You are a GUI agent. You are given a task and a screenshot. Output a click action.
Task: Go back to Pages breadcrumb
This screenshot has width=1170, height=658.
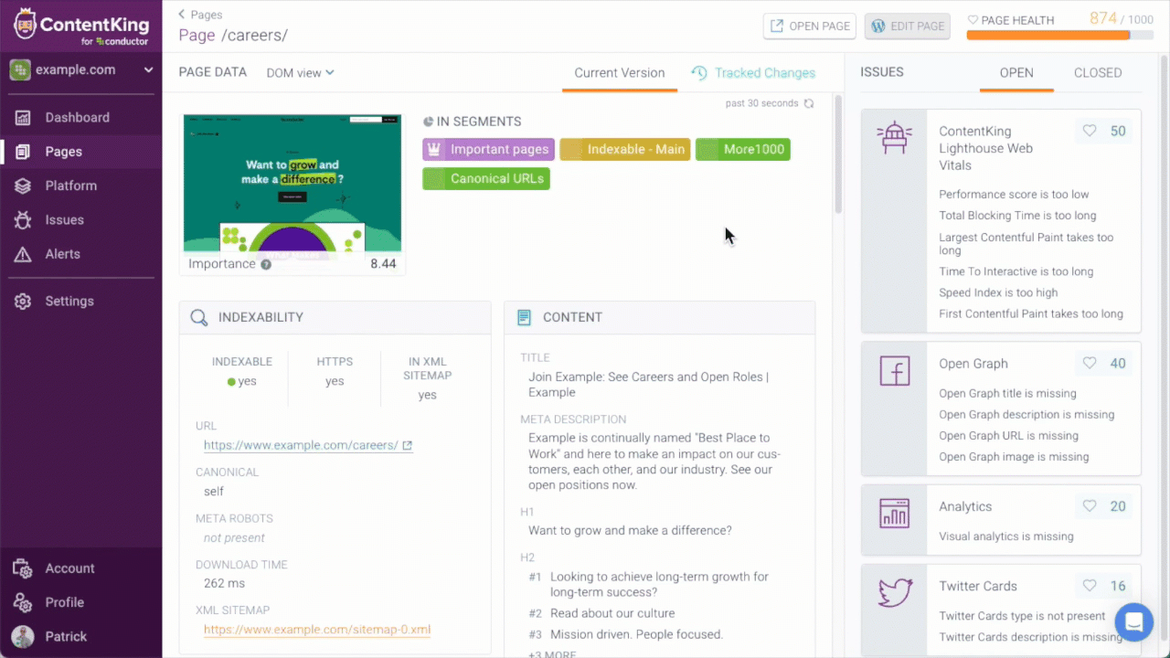200,15
